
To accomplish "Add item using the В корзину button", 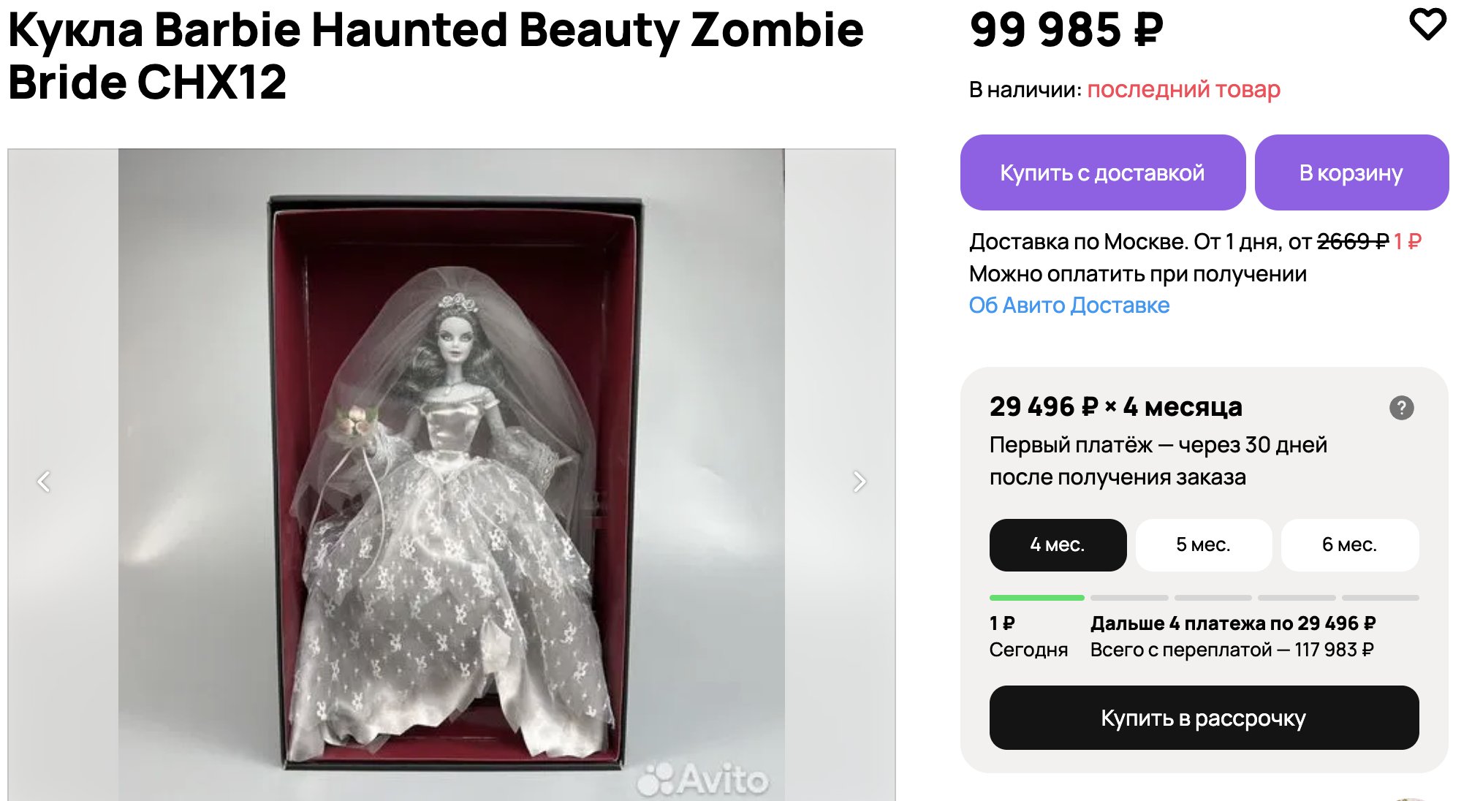I will click(1351, 173).
